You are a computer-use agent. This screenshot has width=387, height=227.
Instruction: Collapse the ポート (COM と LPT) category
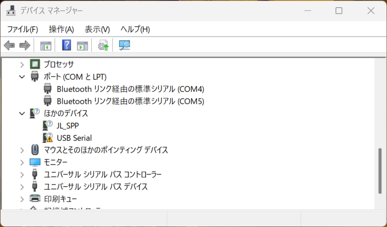coord(22,77)
